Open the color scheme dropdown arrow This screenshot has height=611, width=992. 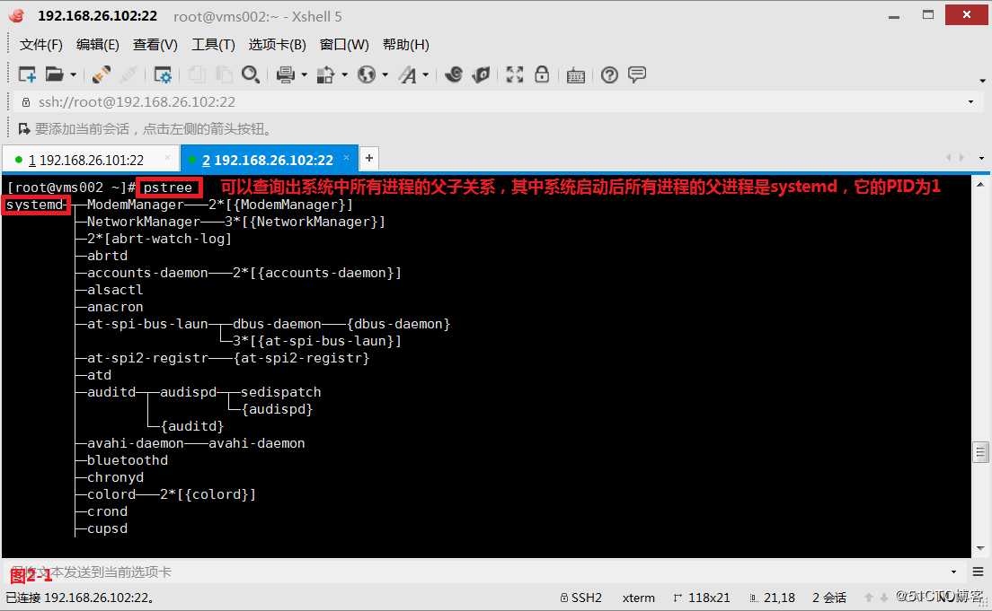click(345, 74)
